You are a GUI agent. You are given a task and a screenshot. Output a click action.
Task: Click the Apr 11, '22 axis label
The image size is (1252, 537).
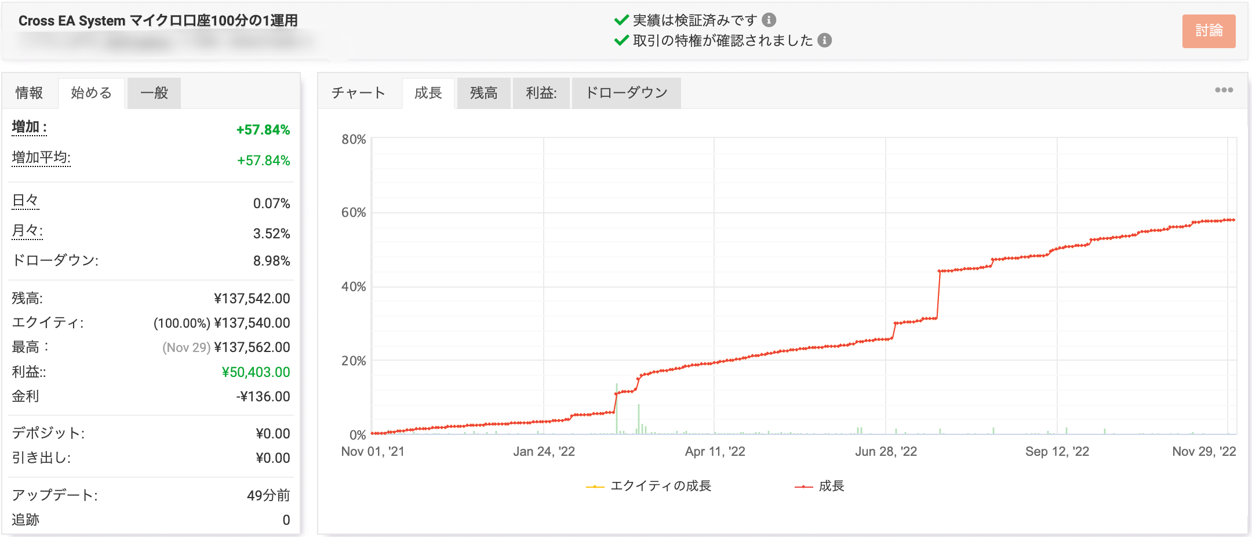click(715, 452)
